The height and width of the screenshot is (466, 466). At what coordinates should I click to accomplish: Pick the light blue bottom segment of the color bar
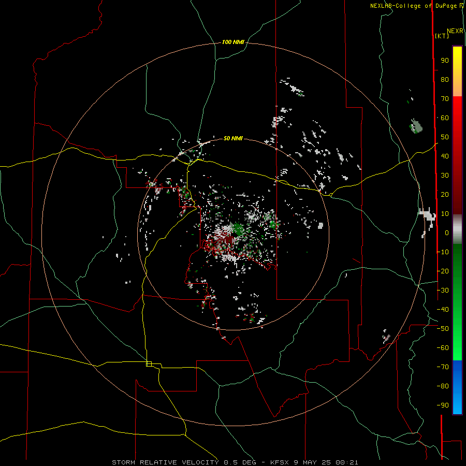pyautogui.click(x=457, y=404)
